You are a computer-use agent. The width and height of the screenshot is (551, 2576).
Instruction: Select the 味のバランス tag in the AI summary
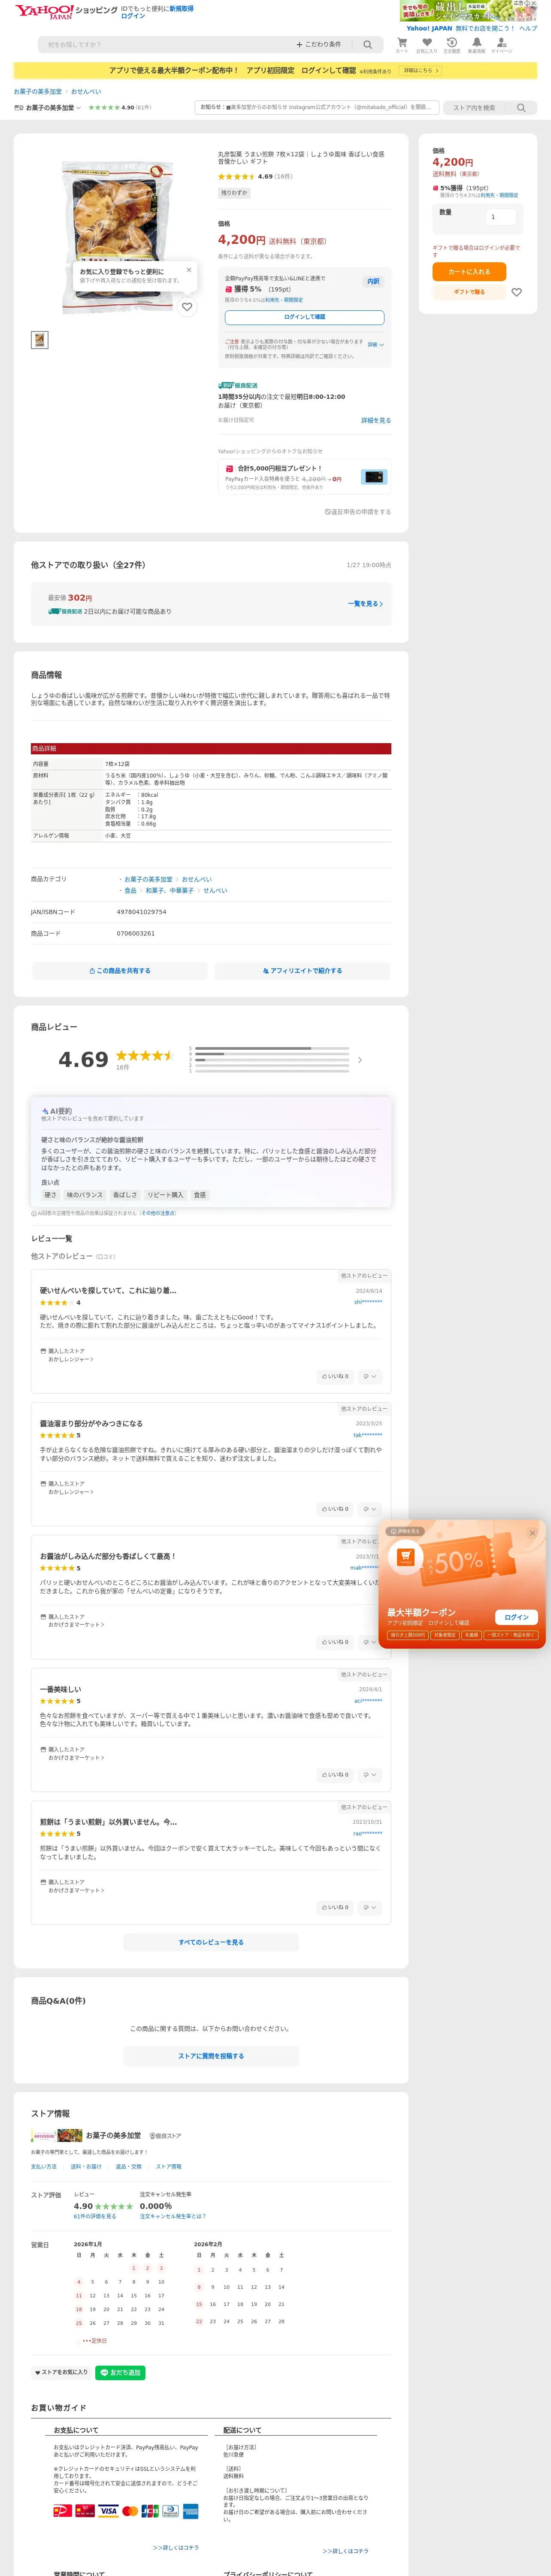pyautogui.click(x=85, y=1195)
